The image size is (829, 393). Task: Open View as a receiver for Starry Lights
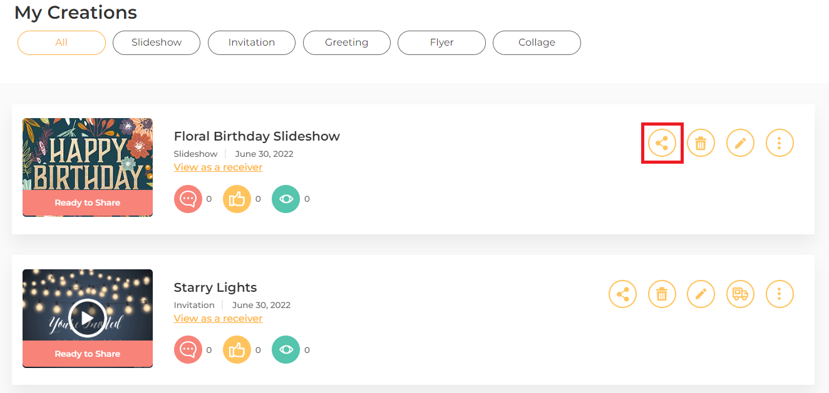point(218,318)
